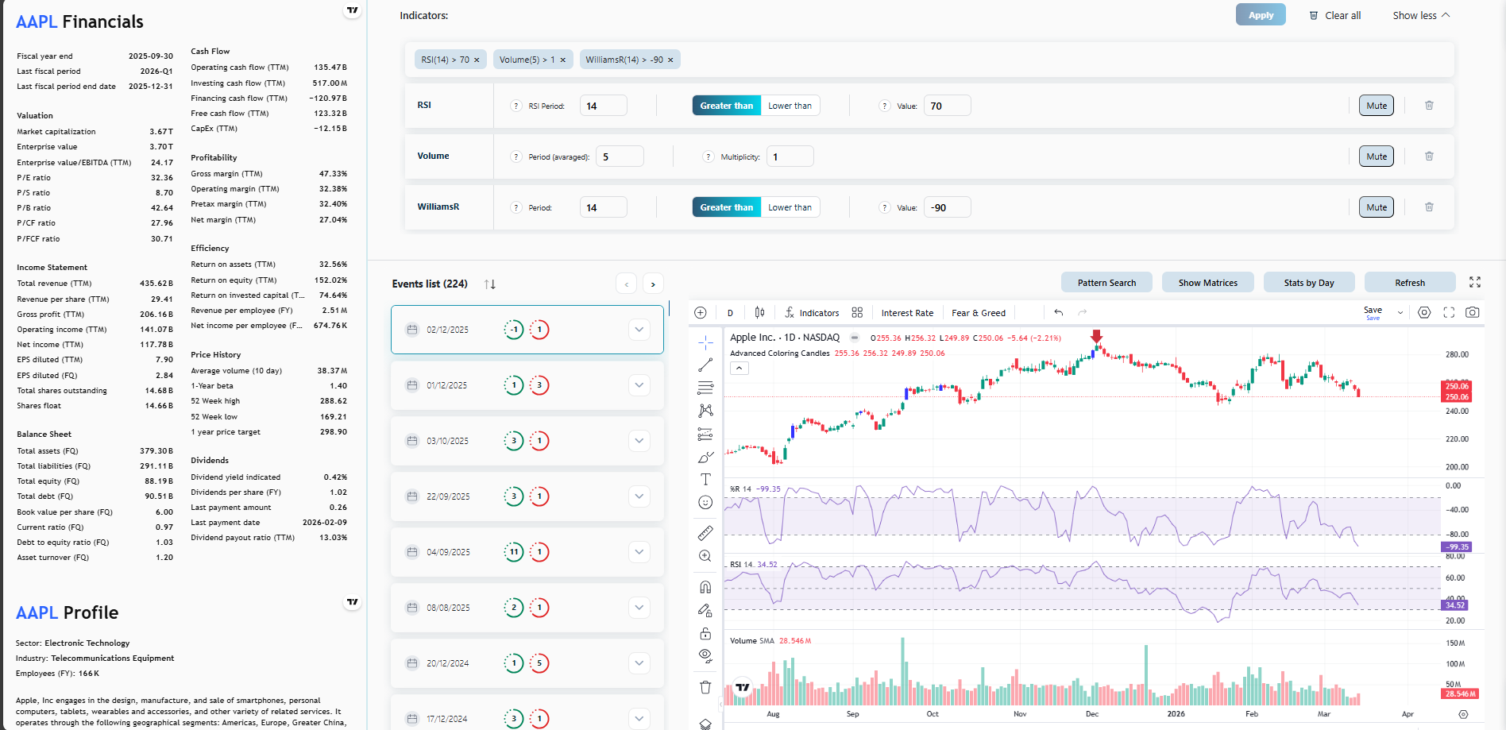Delete the Volume indicator row
This screenshot has height=730, width=1506.
point(1429,156)
